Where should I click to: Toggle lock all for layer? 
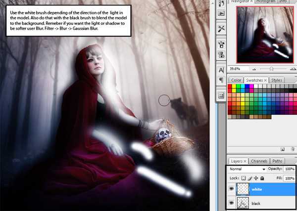coord(261,177)
